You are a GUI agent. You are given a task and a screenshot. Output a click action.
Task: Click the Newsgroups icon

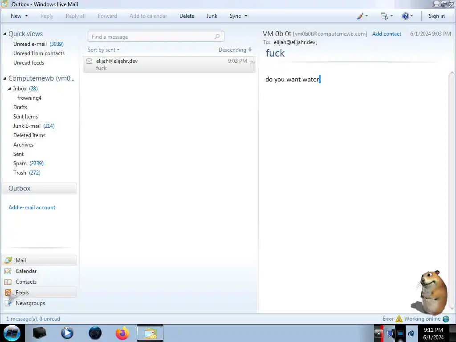(x=8, y=303)
